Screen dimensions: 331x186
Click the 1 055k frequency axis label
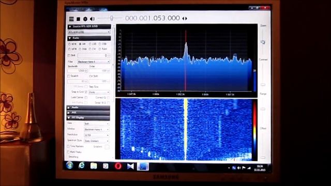tap(205, 95)
